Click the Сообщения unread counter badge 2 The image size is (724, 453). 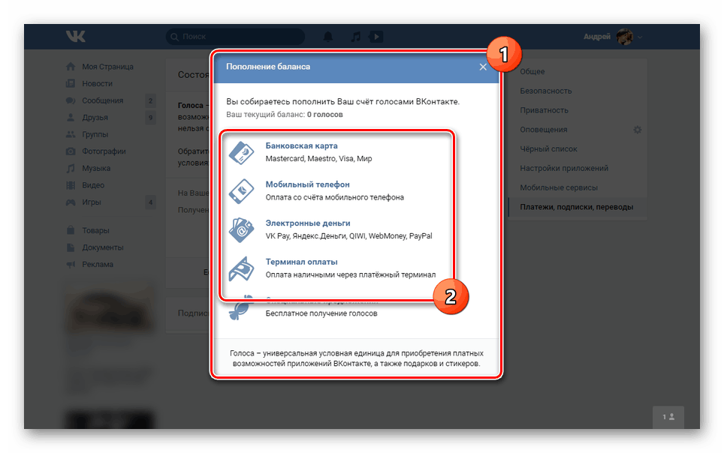coord(150,100)
